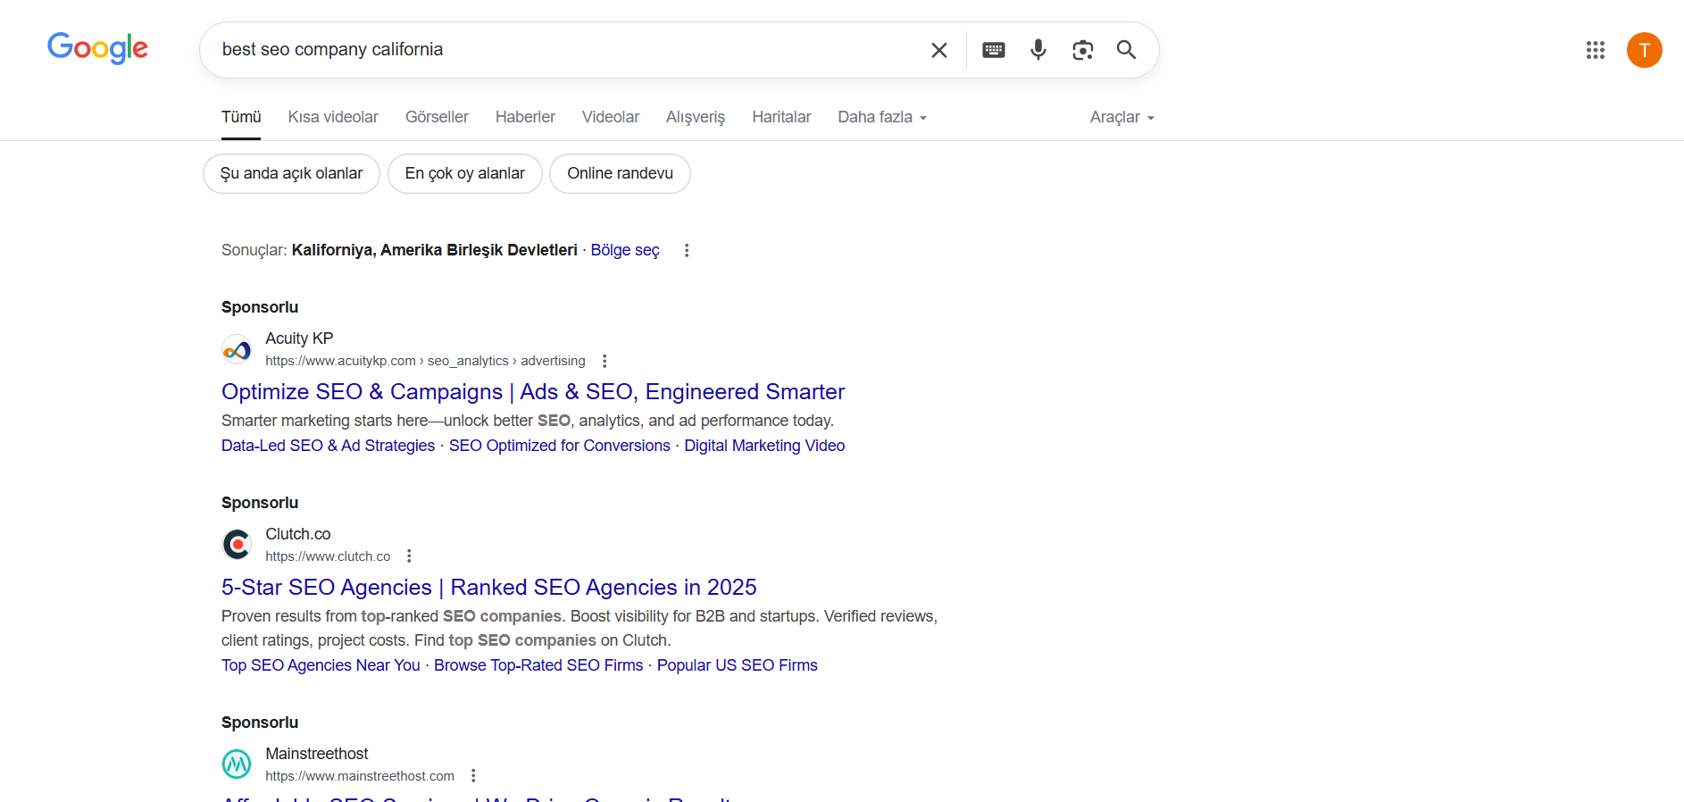The image size is (1684, 802).
Task: Open Popular US SEO Firms link
Action: point(738,665)
